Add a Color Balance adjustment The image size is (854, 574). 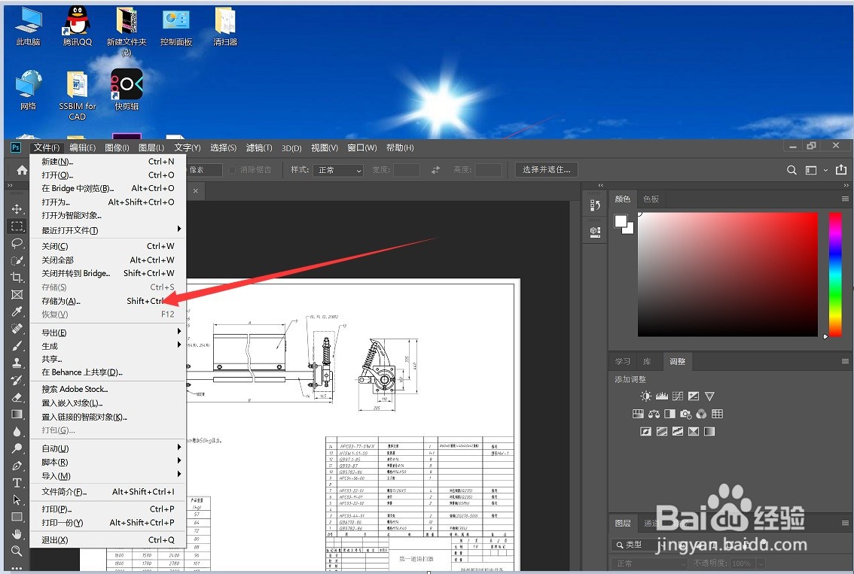pos(654,414)
